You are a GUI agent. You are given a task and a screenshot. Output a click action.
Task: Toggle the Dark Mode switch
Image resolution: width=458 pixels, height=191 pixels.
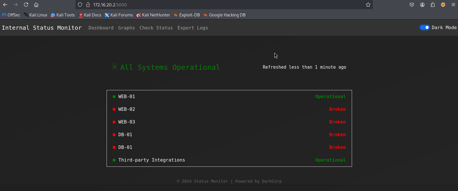click(x=425, y=27)
